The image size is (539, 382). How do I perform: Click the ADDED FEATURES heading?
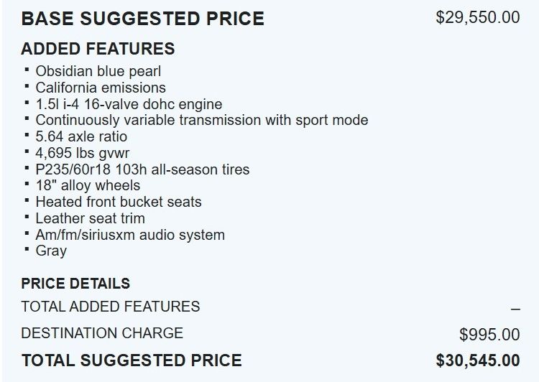pyautogui.click(x=98, y=49)
